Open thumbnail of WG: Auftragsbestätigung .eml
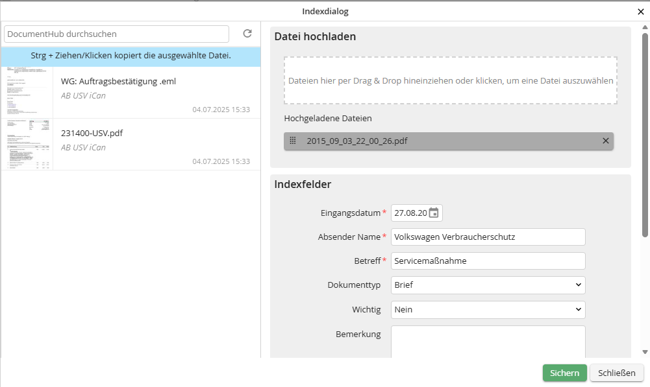This screenshot has width=650, height=387. (x=27, y=92)
